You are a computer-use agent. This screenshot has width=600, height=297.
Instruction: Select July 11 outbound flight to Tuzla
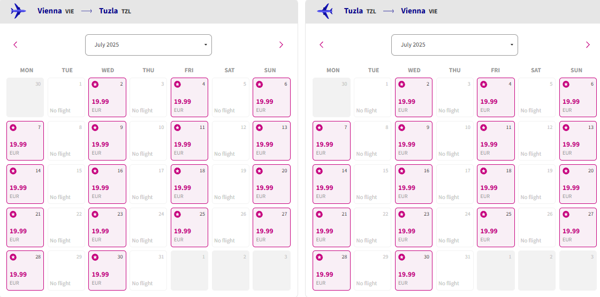189,141
